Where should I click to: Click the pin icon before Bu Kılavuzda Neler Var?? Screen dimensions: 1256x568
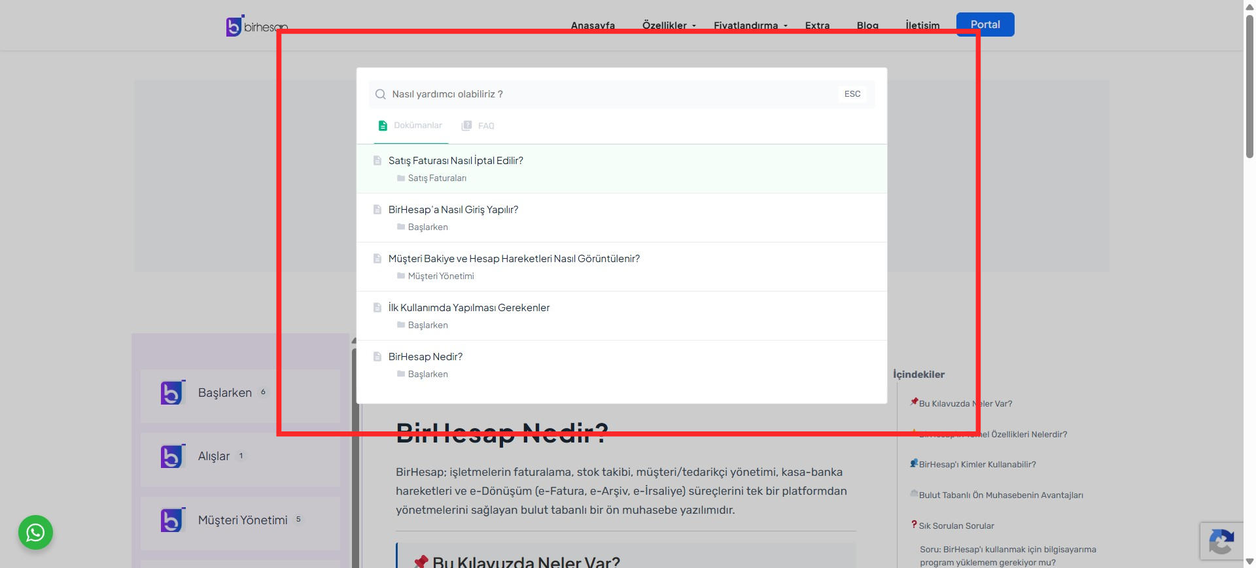(914, 402)
